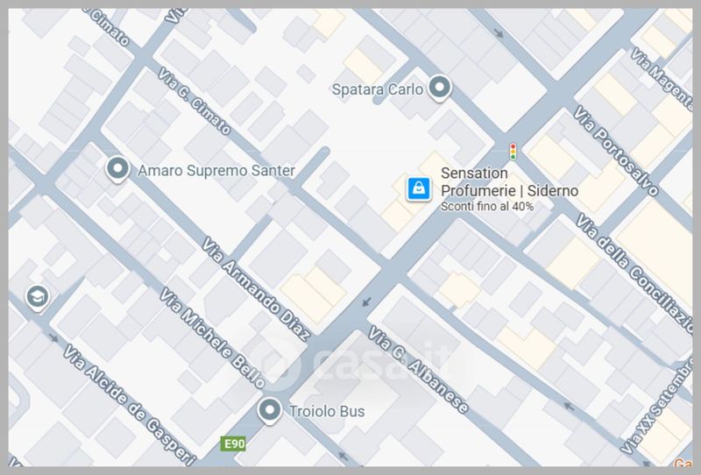Click the Via G. Albanese street label

click(418, 370)
